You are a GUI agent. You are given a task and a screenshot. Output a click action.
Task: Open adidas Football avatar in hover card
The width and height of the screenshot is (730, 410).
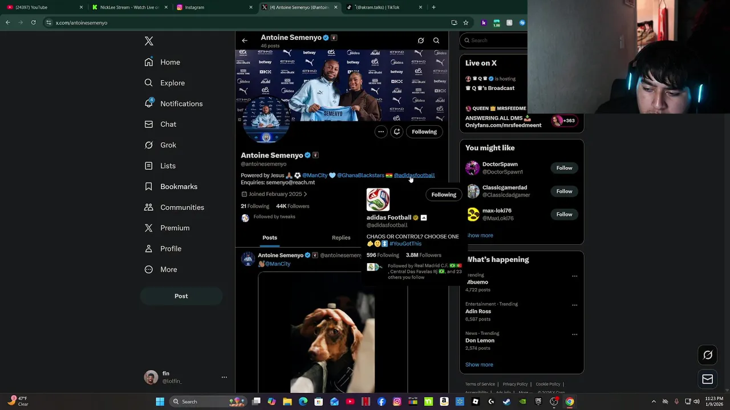coord(378,199)
